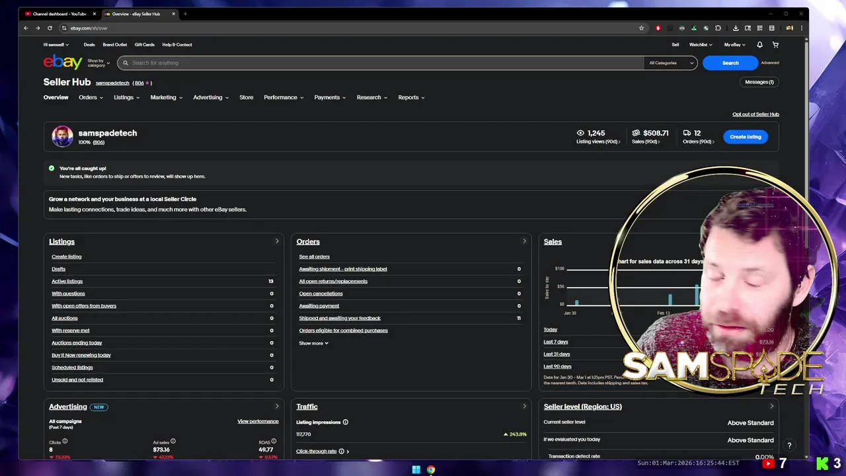846x476 pixels.
Task: Expand the Watchlist dropdown
Action: point(701,44)
